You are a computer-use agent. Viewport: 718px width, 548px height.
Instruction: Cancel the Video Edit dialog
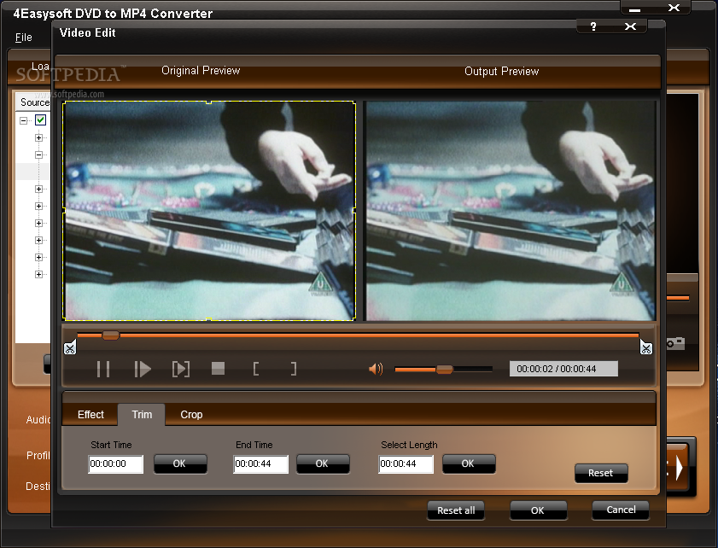(x=621, y=510)
